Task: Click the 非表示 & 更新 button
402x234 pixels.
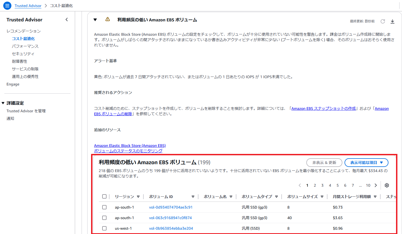Action: coord(324,163)
